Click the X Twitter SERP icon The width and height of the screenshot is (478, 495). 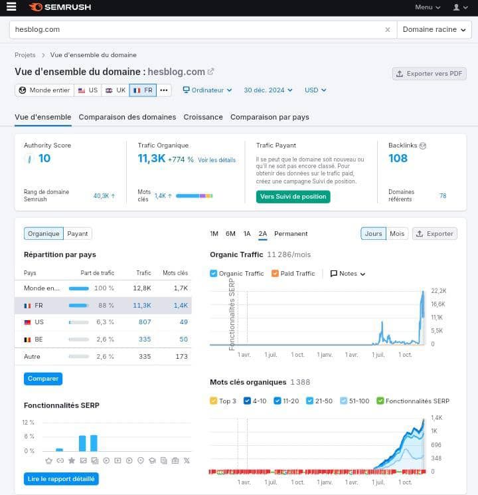pos(187,460)
